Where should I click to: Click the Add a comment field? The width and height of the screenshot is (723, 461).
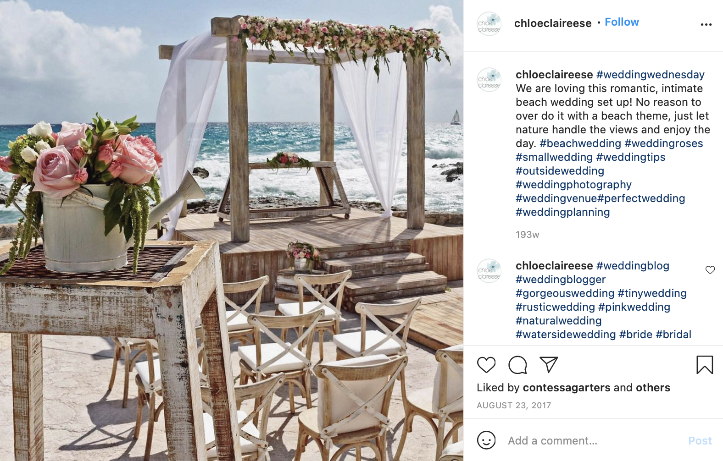[594, 440]
